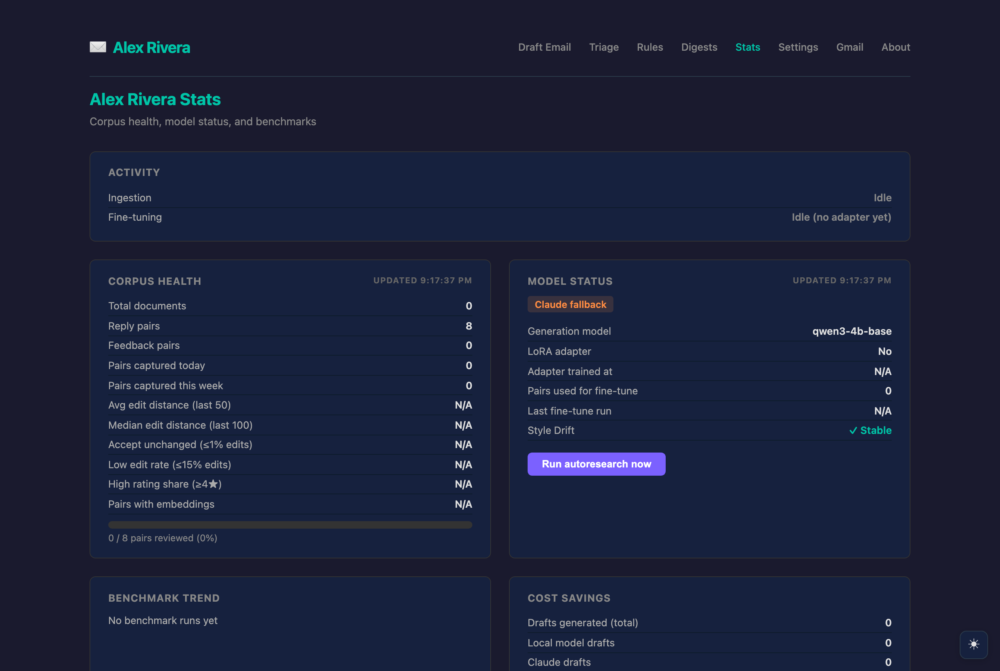Click the qwen3-4b-base model value
This screenshot has height=671, width=1000.
(x=851, y=331)
